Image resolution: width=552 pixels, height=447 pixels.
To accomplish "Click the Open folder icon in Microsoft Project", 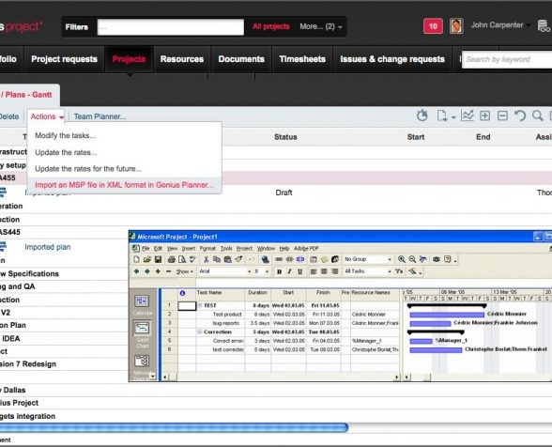I will tap(146, 259).
